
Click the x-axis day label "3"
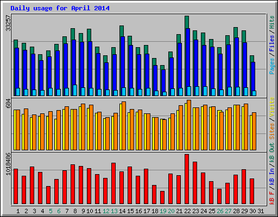pyautogui.click(x=34, y=211)
